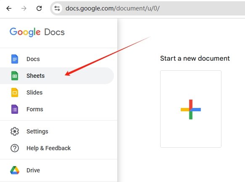This screenshot has height=182, width=245.
Task: Reload the page with refresh button
Action: (x=39, y=8)
